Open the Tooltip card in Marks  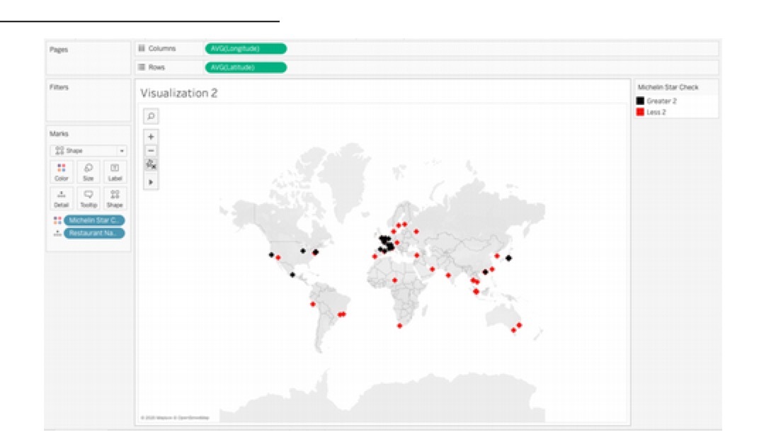[88, 198]
